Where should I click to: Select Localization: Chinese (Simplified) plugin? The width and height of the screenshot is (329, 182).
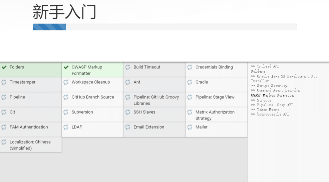pyautogui.click(x=30, y=145)
